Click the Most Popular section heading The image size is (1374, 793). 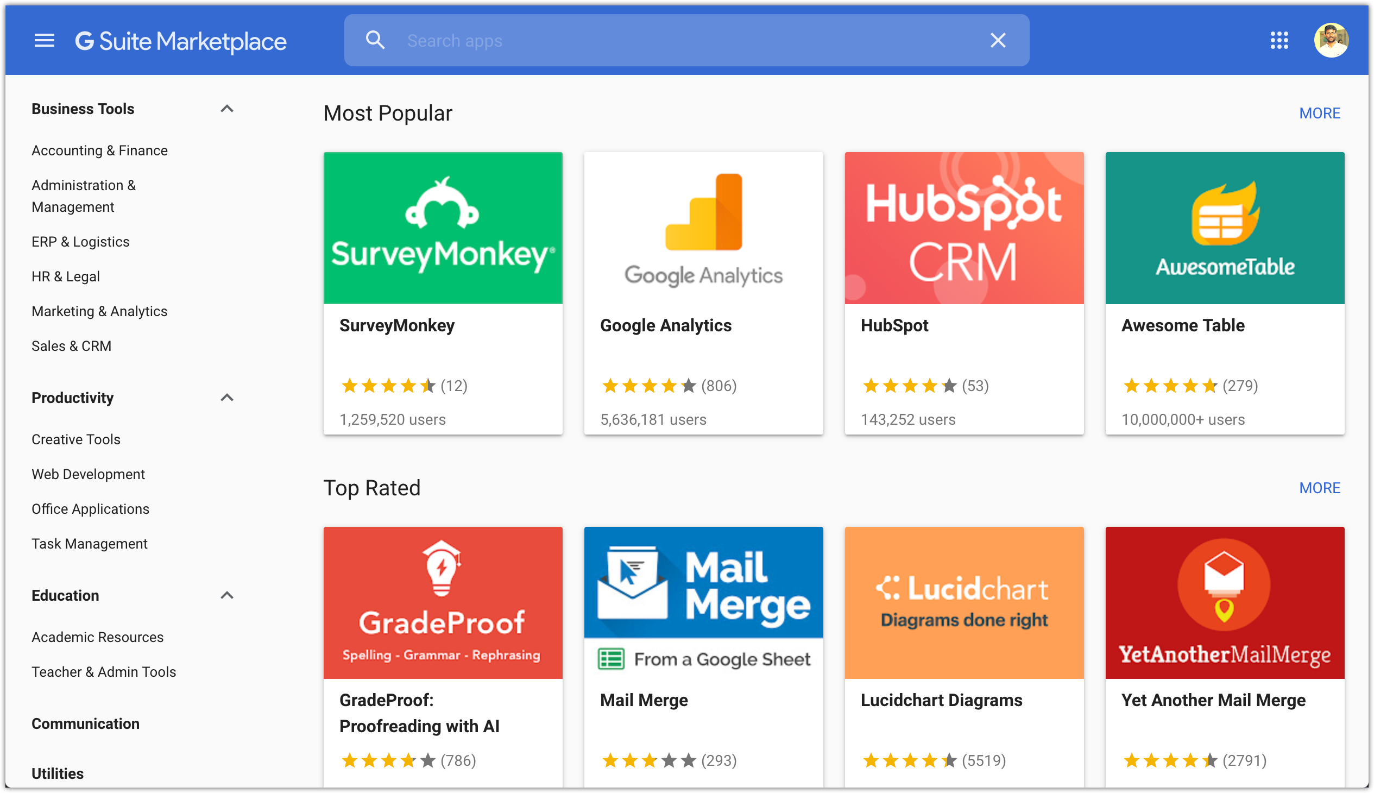pyautogui.click(x=388, y=114)
